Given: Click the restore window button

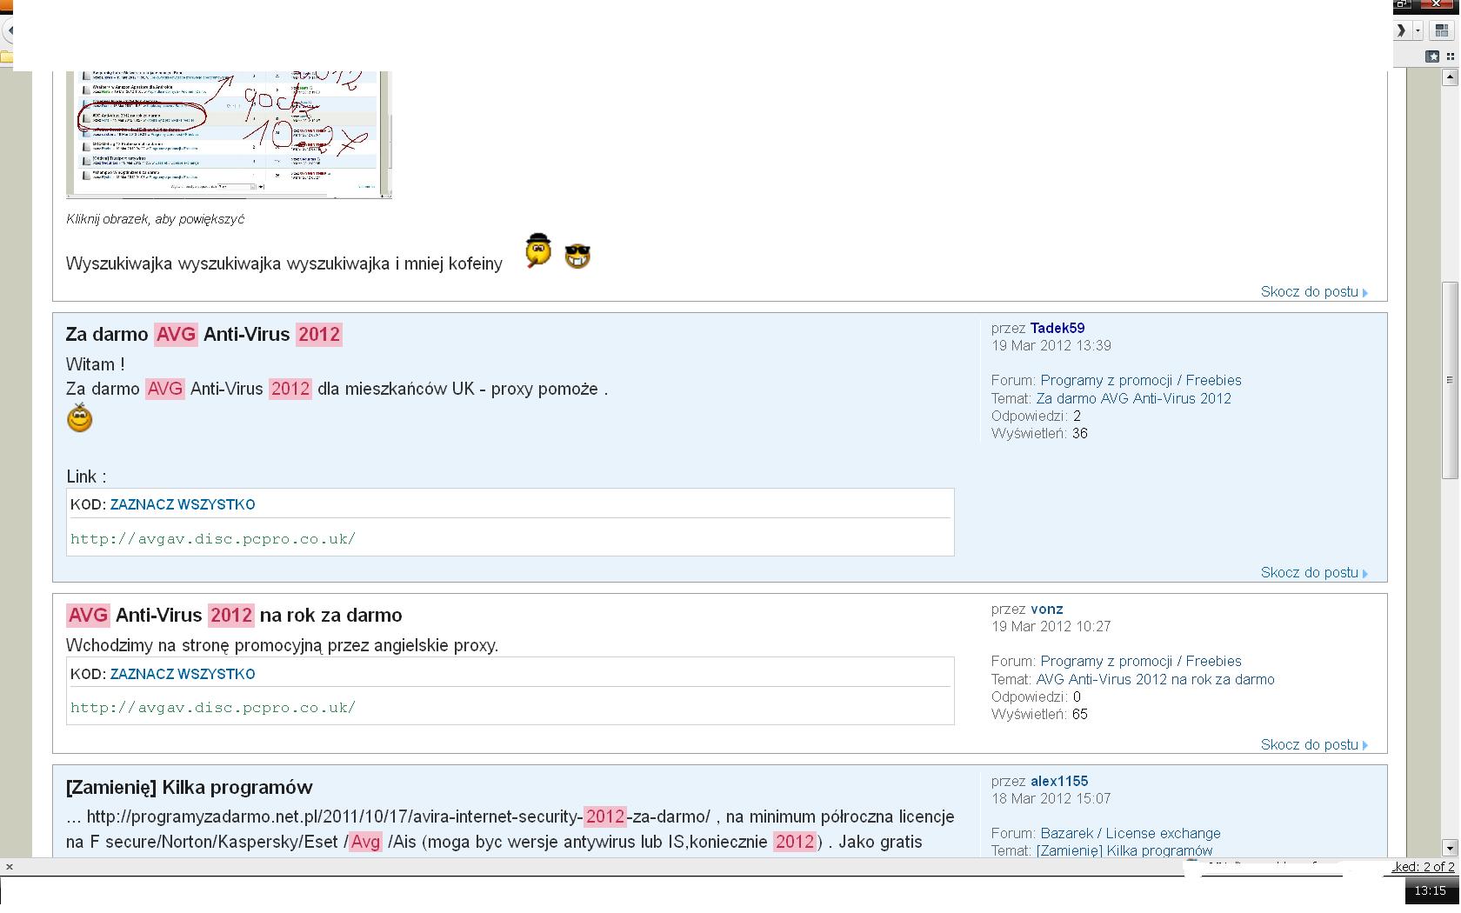Looking at the screenshot, I should 1402,4.
